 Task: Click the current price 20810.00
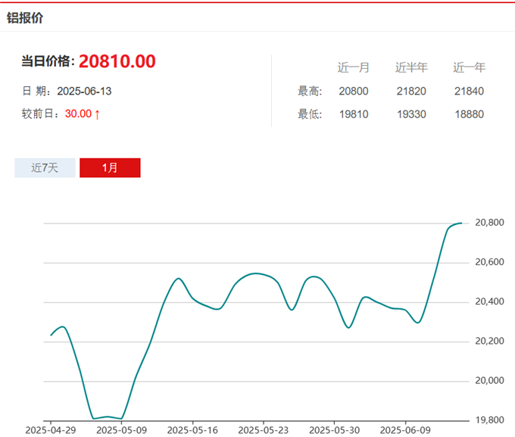(x=117, y=61)
